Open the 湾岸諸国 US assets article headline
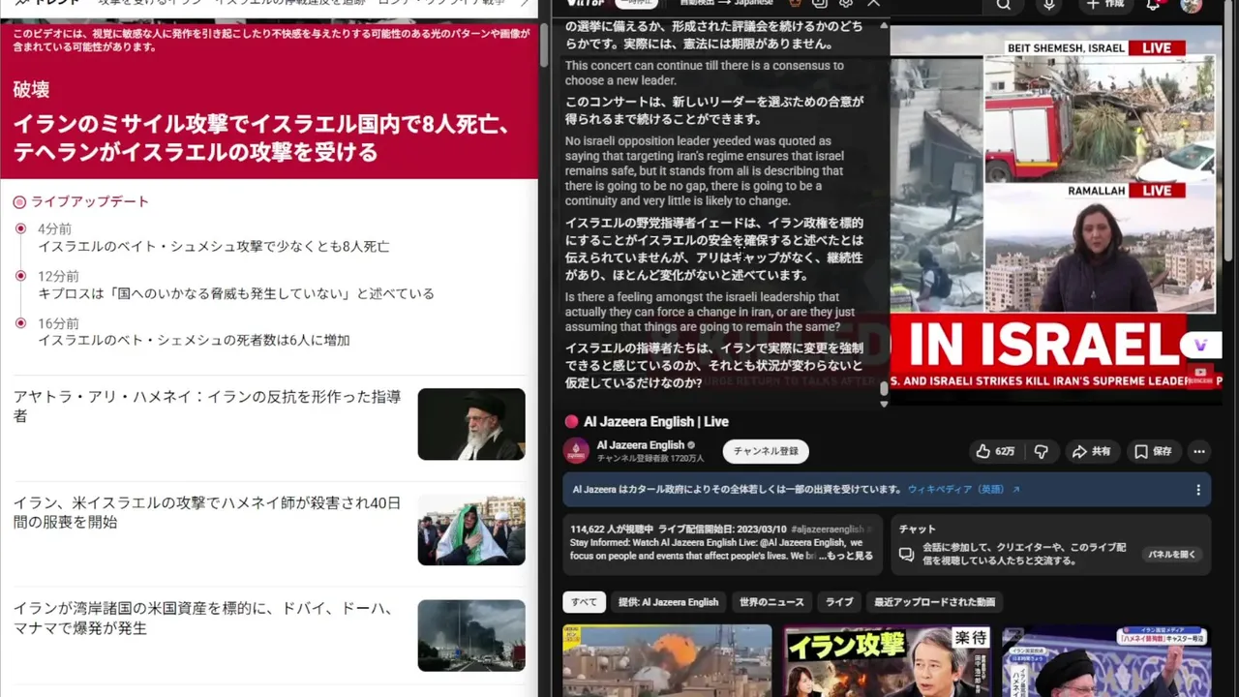This screenshot has height=697, width=1239. (203, 619)
